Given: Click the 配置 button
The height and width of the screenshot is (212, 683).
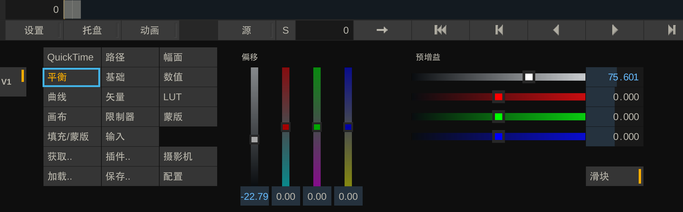Looking at the screenshot, I should click(188, 176).
